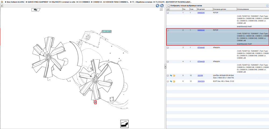269x129 pixels.
Task: Click the 'Использование' column header
Action: click(x=253, y=9)
